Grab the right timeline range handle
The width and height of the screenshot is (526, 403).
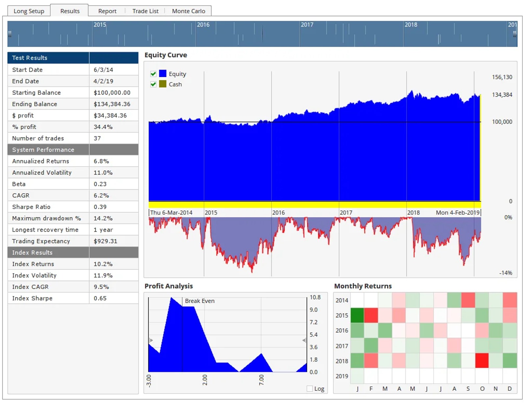(x=514, y=34)
